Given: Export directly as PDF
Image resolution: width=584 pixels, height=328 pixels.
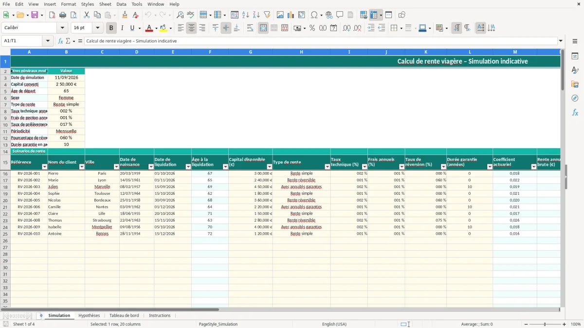Looking at the screenshot, I should pyautogui.click(x=52, y=15).
